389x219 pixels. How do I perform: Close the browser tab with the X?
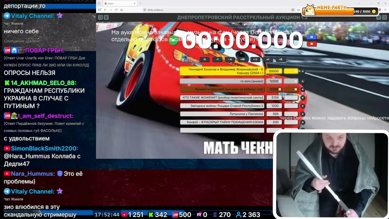coord(134,3)
